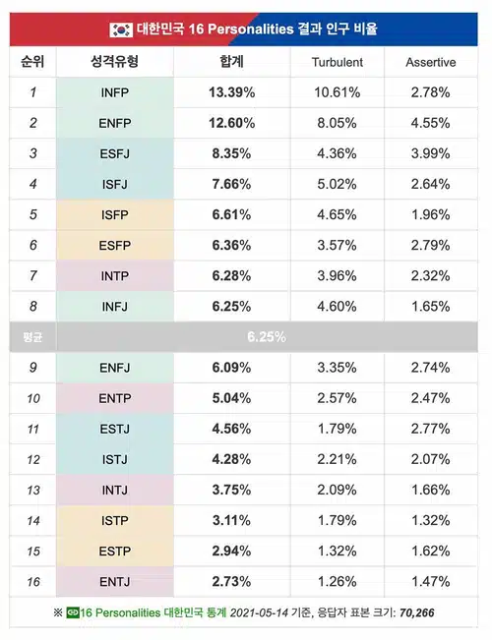Select the INFP personality type cell

(115, 92)
